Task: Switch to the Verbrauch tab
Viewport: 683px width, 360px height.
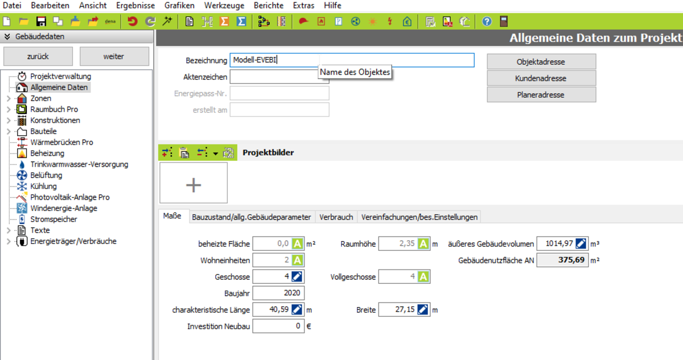Action: pos(336,217)
